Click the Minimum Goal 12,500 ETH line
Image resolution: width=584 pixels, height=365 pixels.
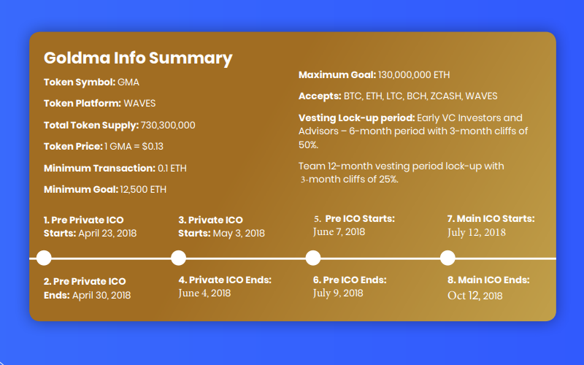coord(105,189)
